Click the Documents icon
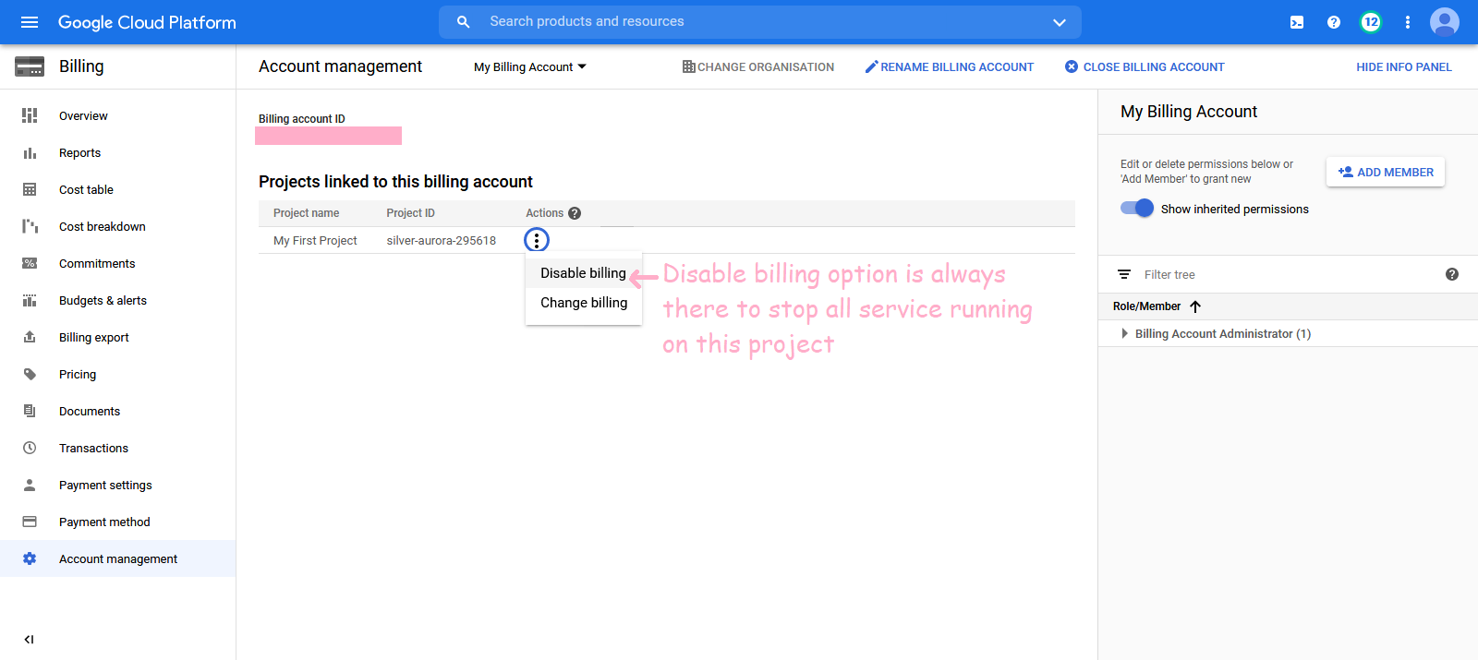The image size is (1478, 660). click(x=30, y=411)
